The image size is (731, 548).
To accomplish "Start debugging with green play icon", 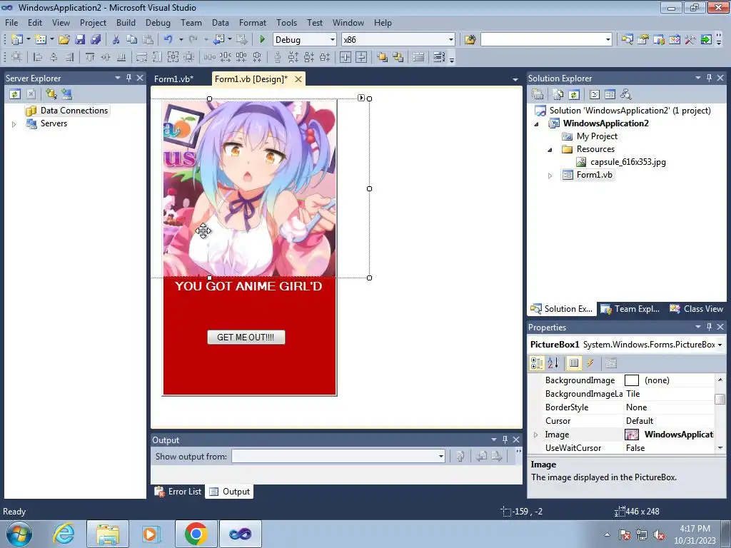I will (262, 40).
